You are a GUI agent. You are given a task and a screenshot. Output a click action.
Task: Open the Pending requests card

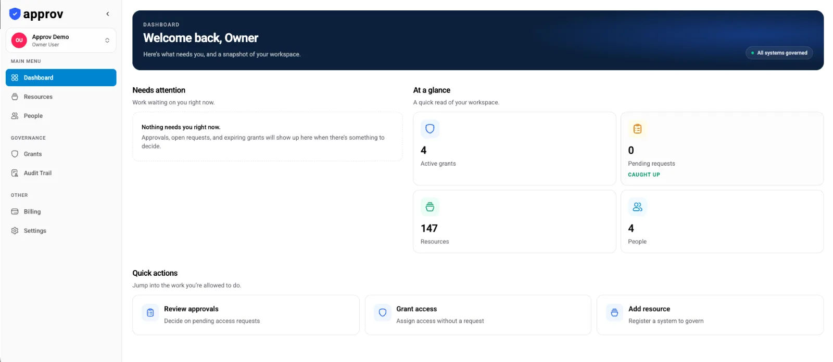click(722, 149)
